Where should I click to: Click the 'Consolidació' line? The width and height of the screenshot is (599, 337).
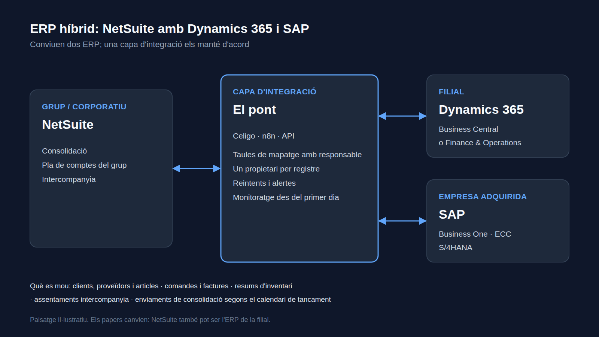click(64, 151)
